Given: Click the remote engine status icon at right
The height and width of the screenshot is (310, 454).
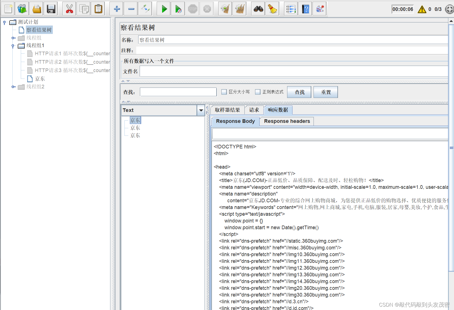Looking at the screenshot, I should 450,9.
